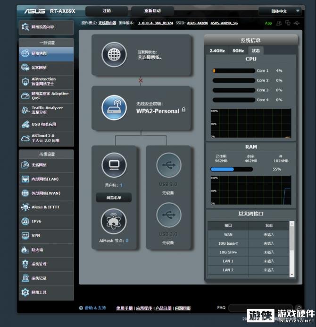Screen dimensions: 316x327
Task: Open VPN settings
Action: (x=46, y=235)
